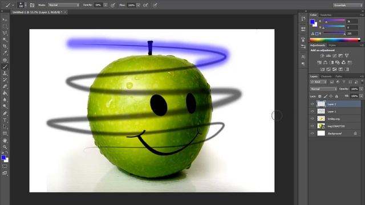
Task: Open the Brush panel from options bar
Action: click(32, 5)
